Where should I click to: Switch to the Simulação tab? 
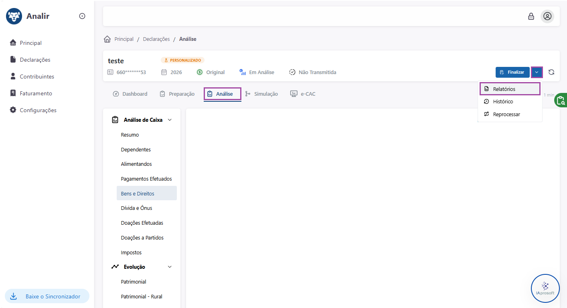pyautogui.click(x=261, y=94)
